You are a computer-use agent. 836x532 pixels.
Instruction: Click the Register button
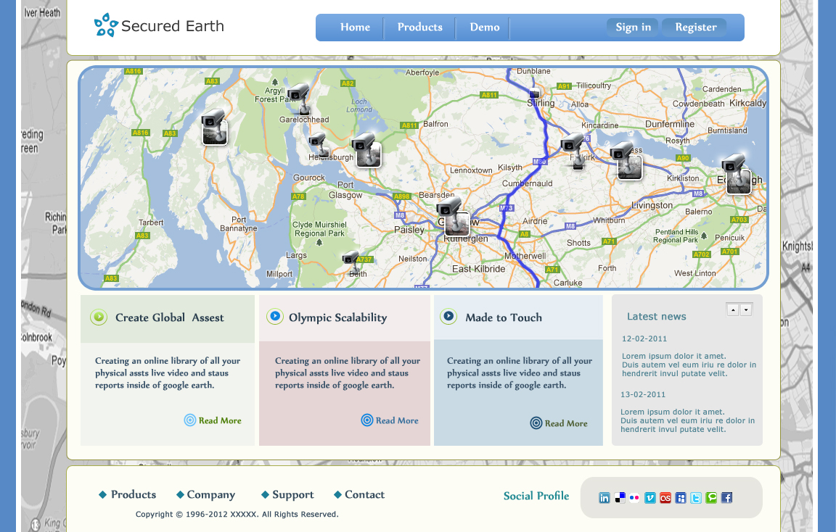695,27
